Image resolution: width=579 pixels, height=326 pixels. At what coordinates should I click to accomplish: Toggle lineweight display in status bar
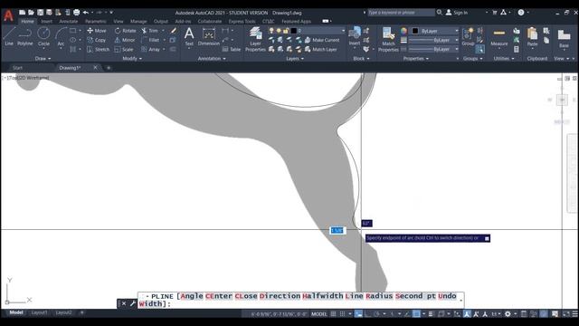click(431, 314)
